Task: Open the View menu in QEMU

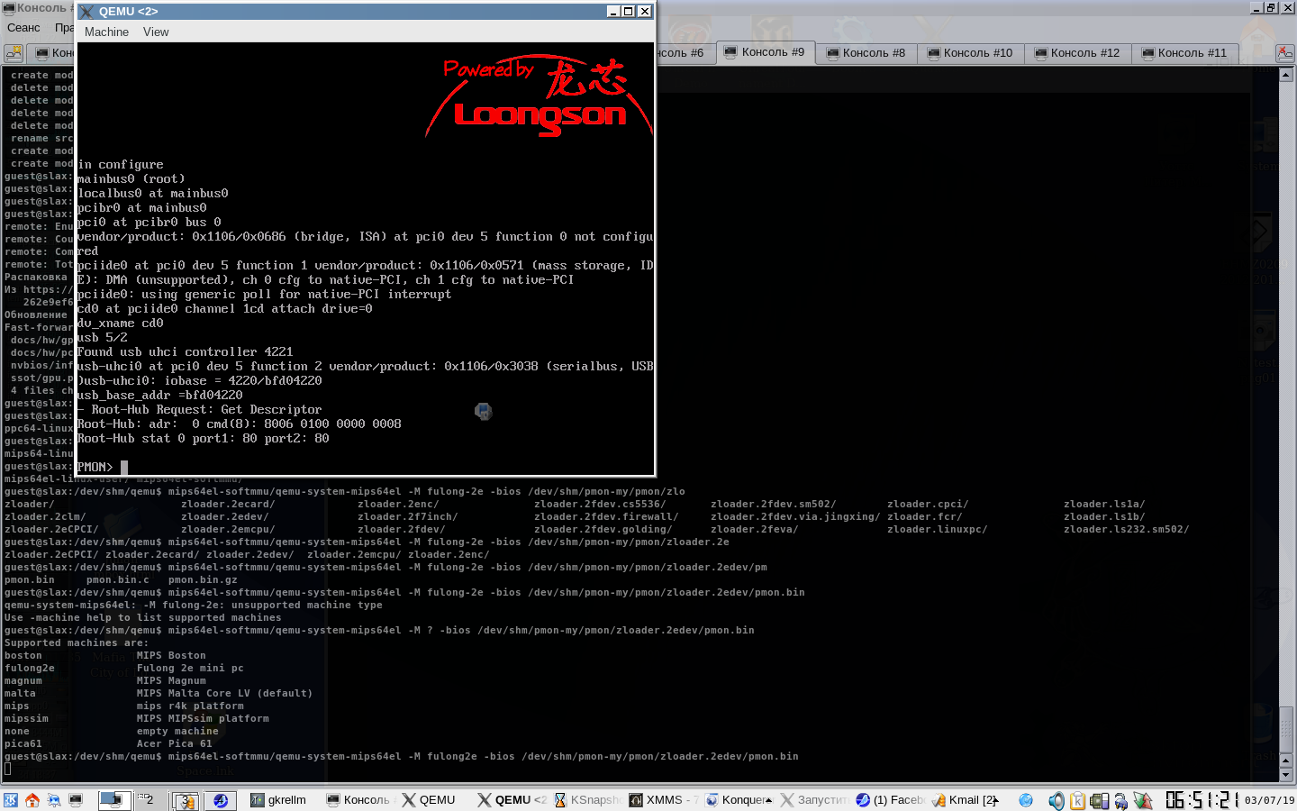Action: pos(156,32)
